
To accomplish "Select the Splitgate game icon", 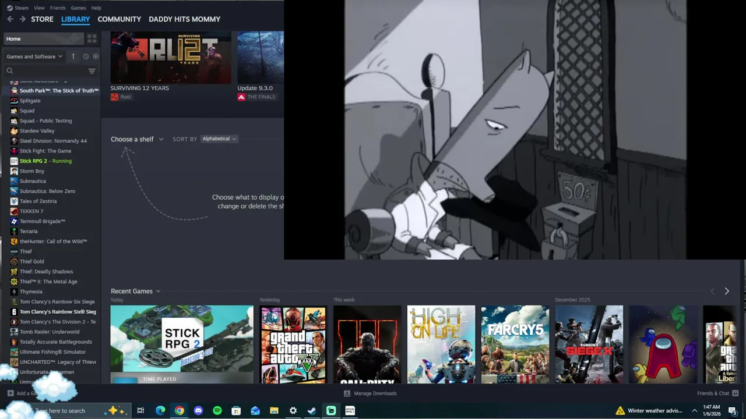I will coord(14,101).
